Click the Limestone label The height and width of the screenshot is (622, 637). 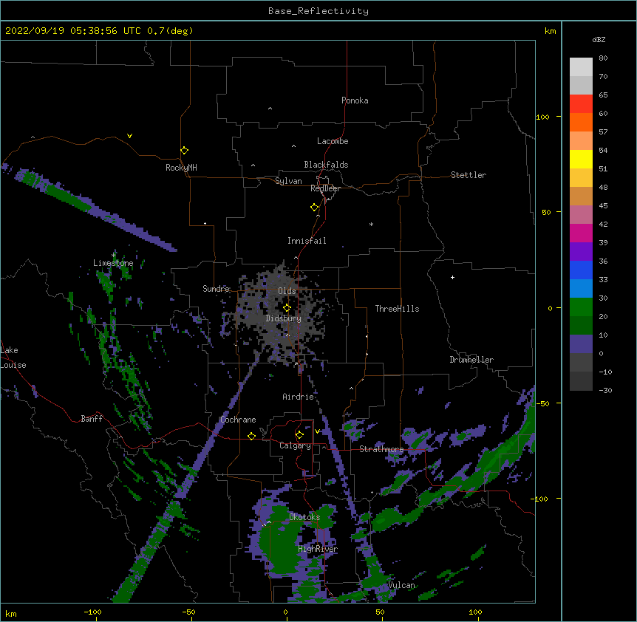pyautogui.click(x=113, y=263)
